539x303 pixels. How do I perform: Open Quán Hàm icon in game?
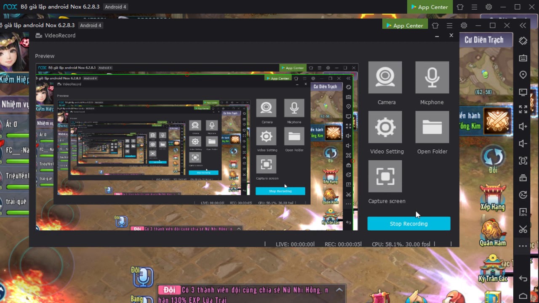[x=492, y=233]
